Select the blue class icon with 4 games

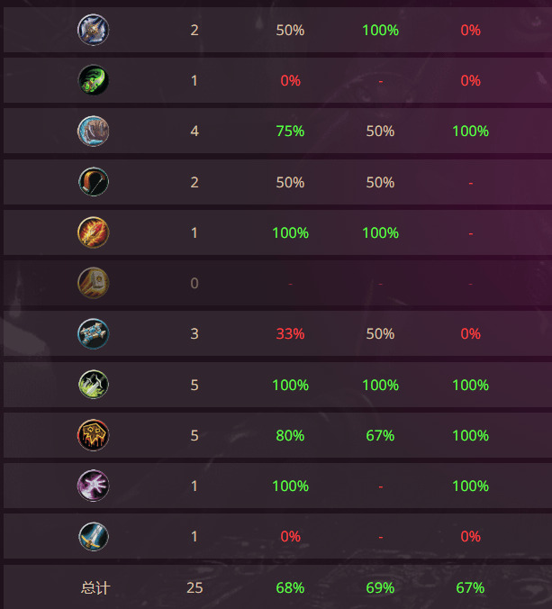click(x=93, y=131)
